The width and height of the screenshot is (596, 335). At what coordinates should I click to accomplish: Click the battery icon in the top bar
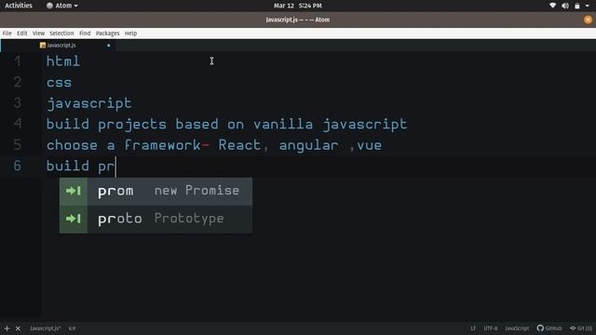[x=577, y=6]
